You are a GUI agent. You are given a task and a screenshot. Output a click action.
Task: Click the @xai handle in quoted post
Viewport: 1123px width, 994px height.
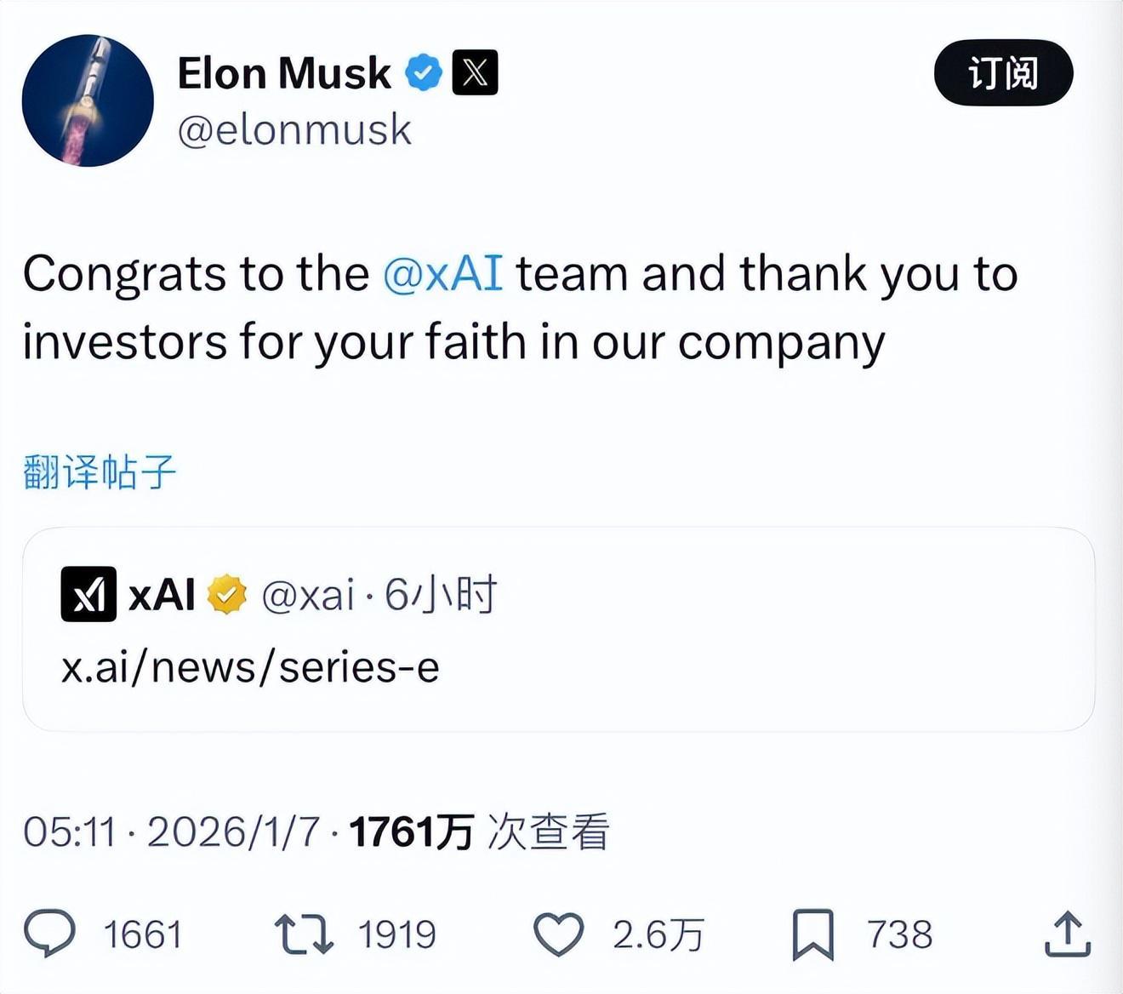pyautogui.click(x=308, y=595)
